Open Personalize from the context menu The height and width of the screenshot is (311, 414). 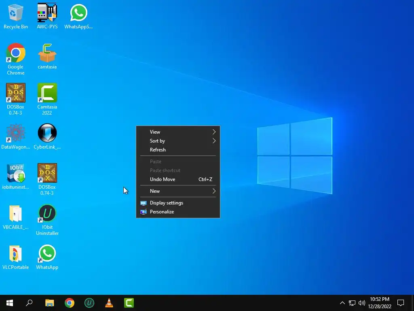click(x=178, y=211)
